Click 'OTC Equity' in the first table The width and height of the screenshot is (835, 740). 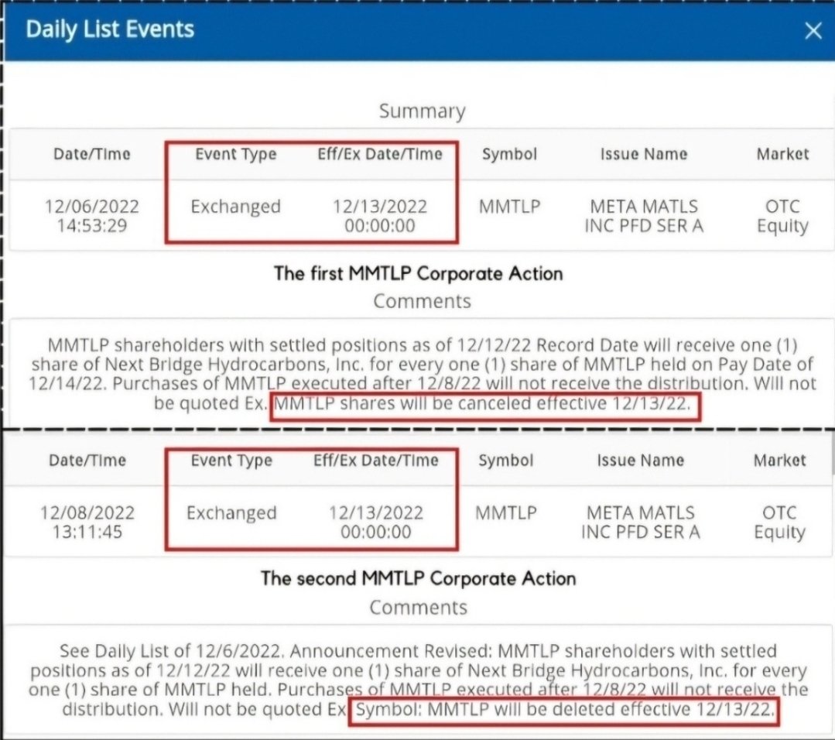[782, 216]
